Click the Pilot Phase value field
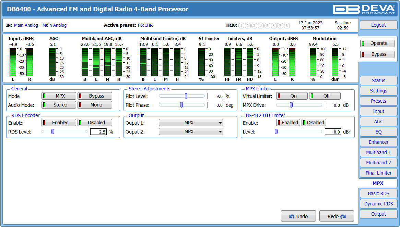This screenshot has height=227, width=400. pos(216,105)
